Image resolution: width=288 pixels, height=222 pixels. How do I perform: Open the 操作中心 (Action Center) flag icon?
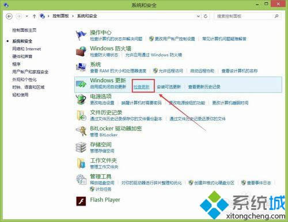pyautogui.click(x=81, y=35)
